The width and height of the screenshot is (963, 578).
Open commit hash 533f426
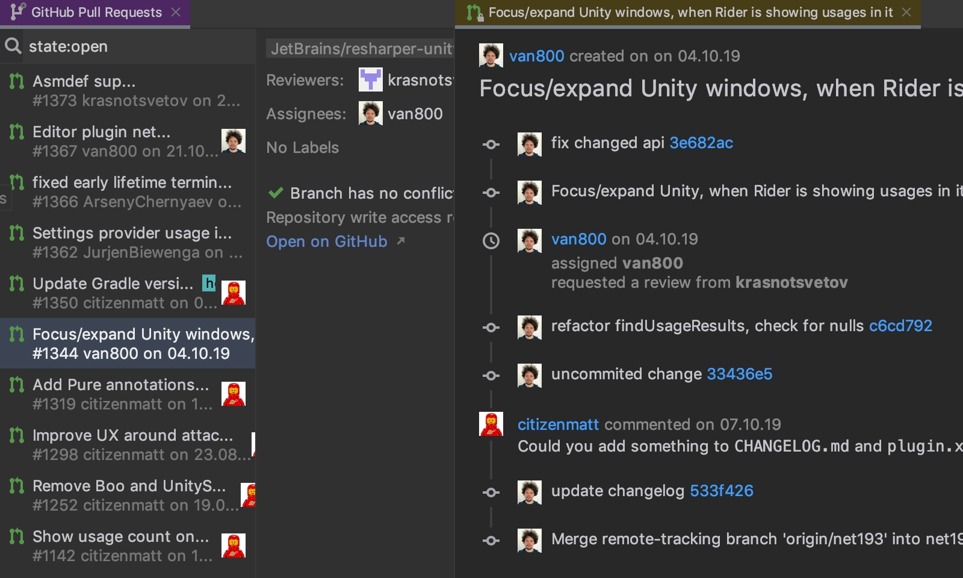click(722, 491)
